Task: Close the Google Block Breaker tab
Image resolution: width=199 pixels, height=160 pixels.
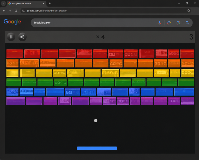Action: point(44,3)
